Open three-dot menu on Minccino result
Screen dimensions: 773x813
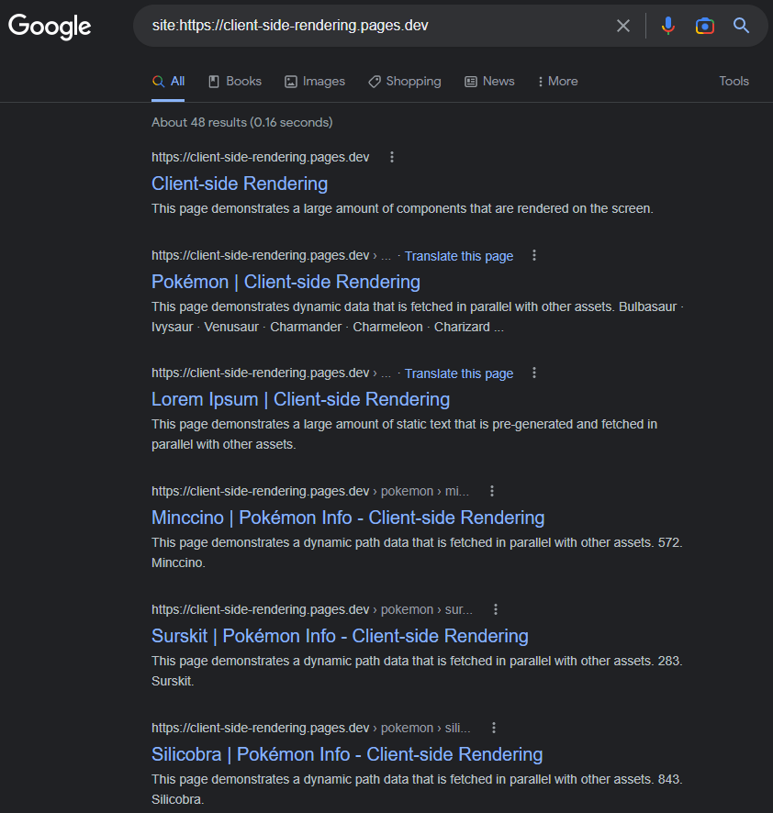(x=492, y=491)
